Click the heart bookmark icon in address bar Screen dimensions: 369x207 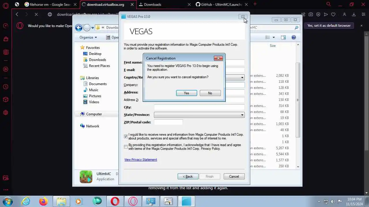click(x=333, y=14)
